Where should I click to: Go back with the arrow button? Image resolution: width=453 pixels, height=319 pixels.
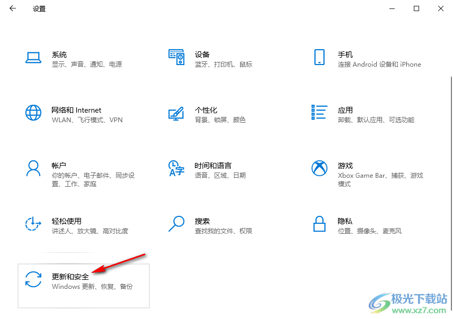pyautogui.click(x=13, y=8)
